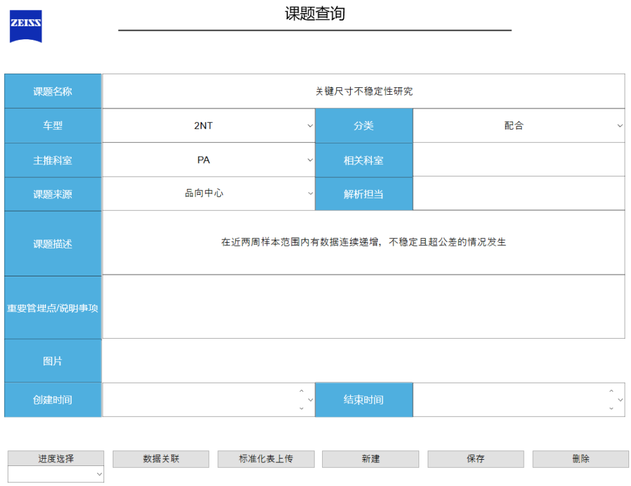Increase 创建时间 with the up spinner

301,391
